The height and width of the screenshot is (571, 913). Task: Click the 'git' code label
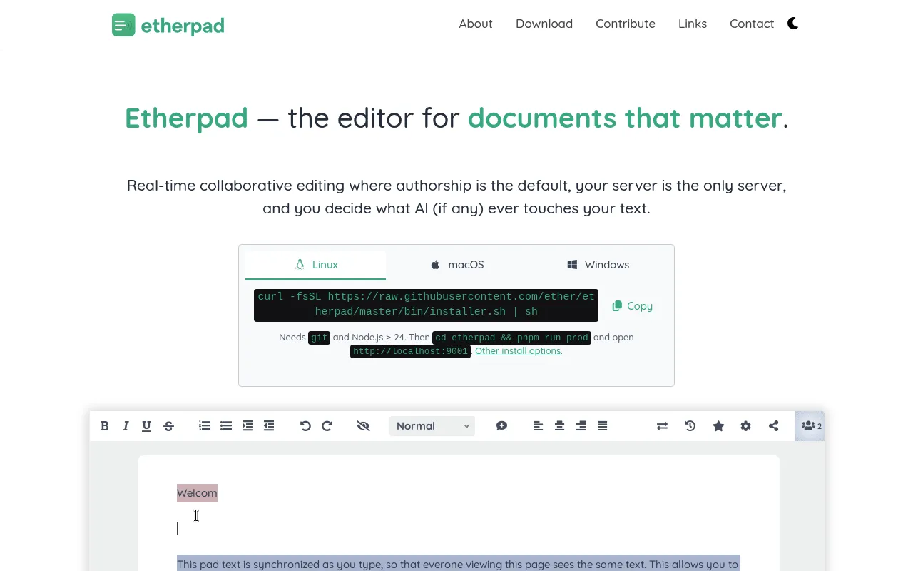(319, 338)
